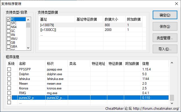
Task: Uncheck the FC type checkbox
Action: pyautogui.click(x=9, y=19)
